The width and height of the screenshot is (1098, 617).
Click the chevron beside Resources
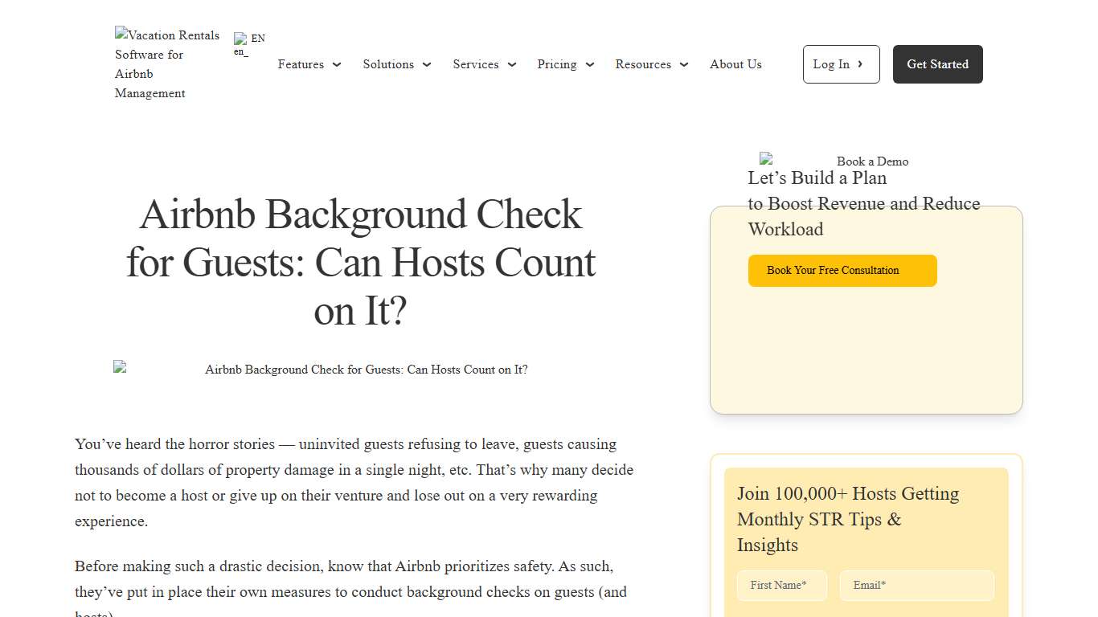[x=684, y=65]
